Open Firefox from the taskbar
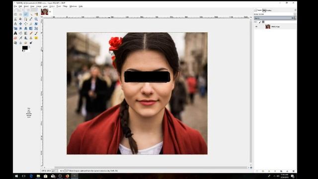The width and height of the screenshot is (318, 179). [68, 176]
